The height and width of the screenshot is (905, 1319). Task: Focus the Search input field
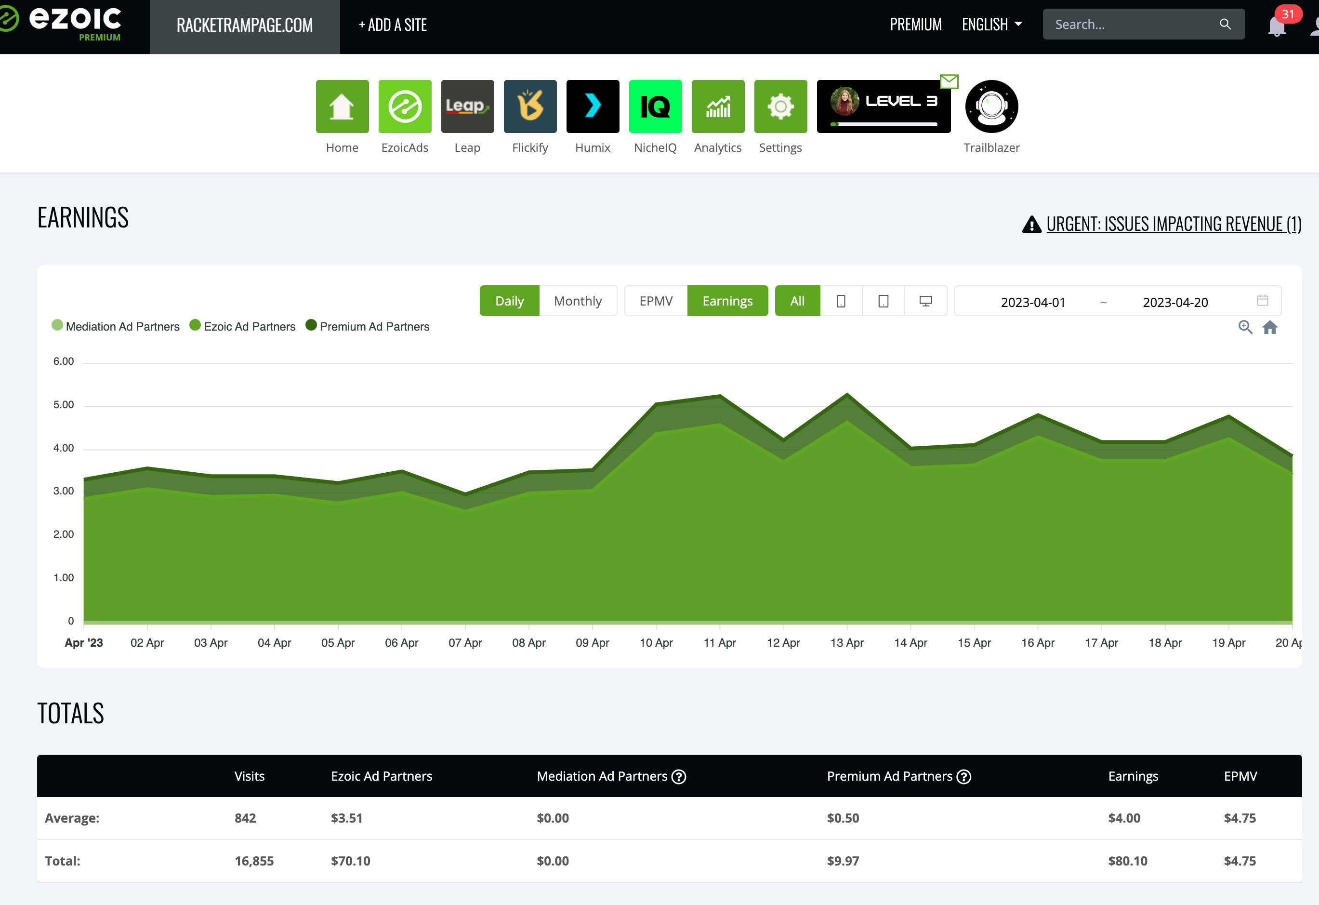(1144, 25)
